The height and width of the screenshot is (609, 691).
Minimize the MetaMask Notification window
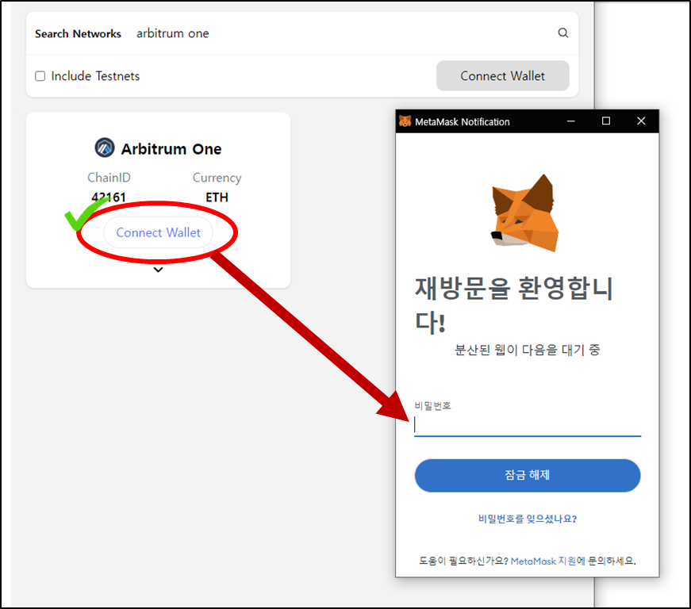570,121
